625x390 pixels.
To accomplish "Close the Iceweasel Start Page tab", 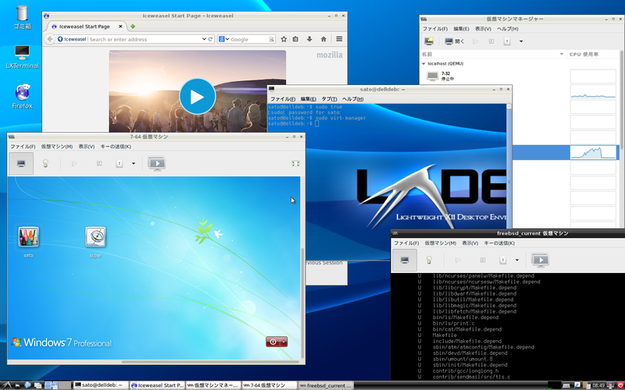I will coord(120,27).
